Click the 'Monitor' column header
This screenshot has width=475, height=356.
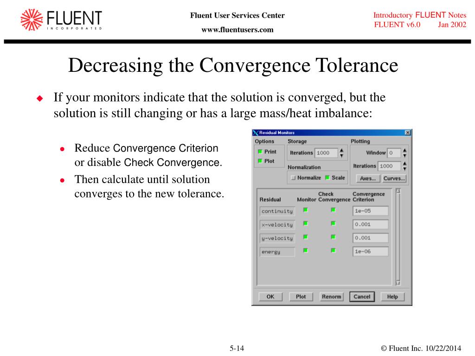[307, 199]
